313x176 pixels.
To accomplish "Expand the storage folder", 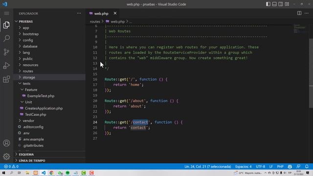I will 49,77.
